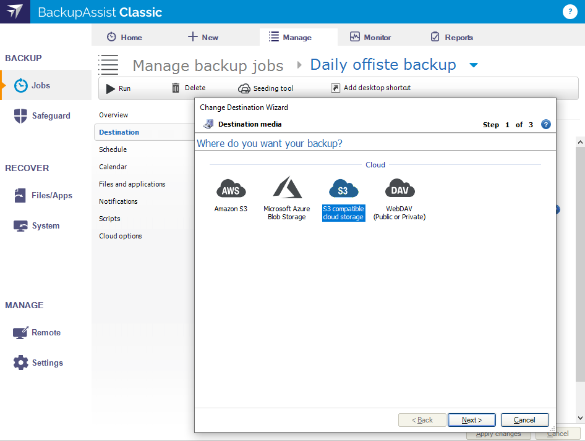The height and width of the screenshot is (441, 585).
Task: Choose S3 compatible cloud storage
Action: [343, 200]
